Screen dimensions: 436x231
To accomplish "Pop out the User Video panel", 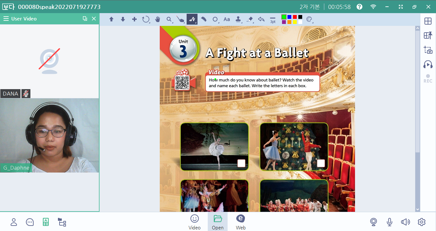I will coord(85,19).
